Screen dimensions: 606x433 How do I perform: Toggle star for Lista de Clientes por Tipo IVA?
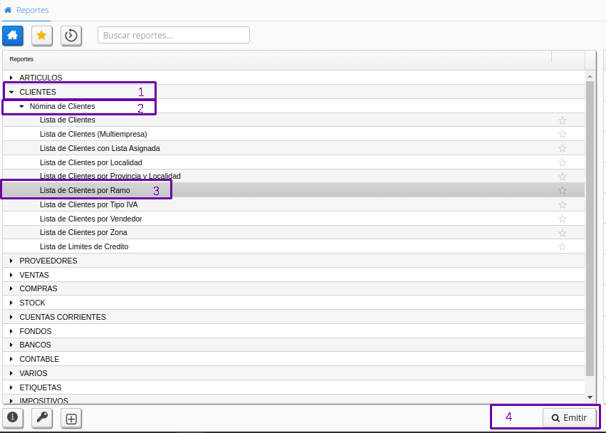[x=563, y=204]
